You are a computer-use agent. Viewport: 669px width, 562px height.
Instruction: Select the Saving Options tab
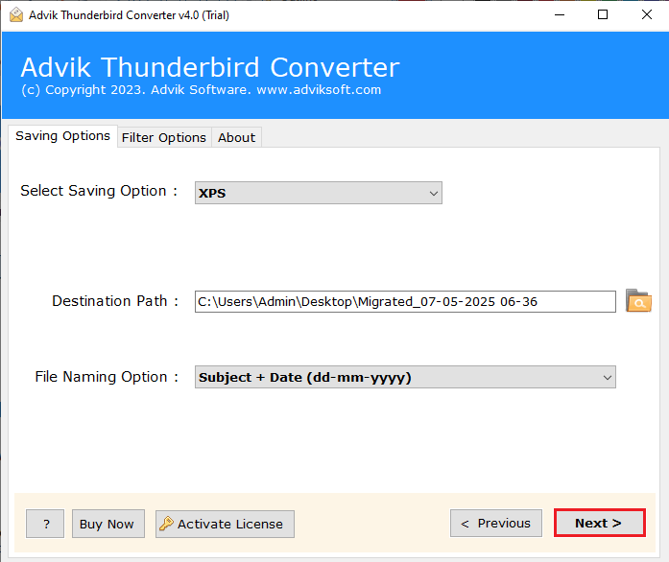pyautogui.click(x=62, y=136)
